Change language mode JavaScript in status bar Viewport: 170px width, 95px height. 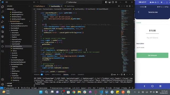click(101, 88)
